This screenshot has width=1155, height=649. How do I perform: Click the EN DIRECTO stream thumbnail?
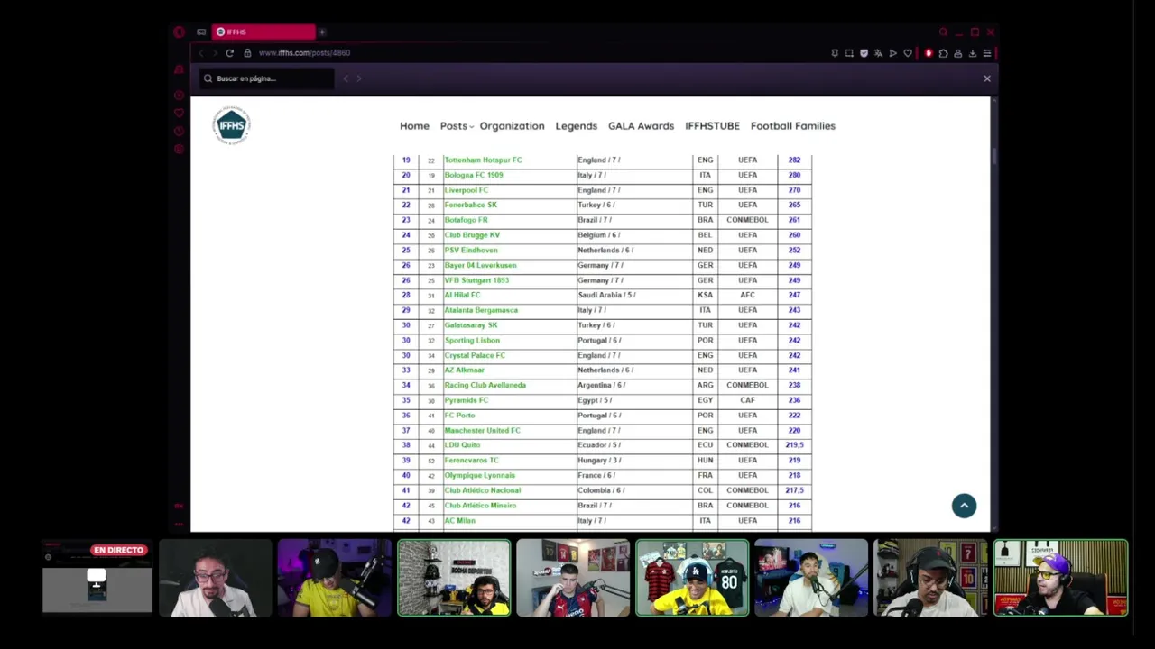[x=97, y=578]
